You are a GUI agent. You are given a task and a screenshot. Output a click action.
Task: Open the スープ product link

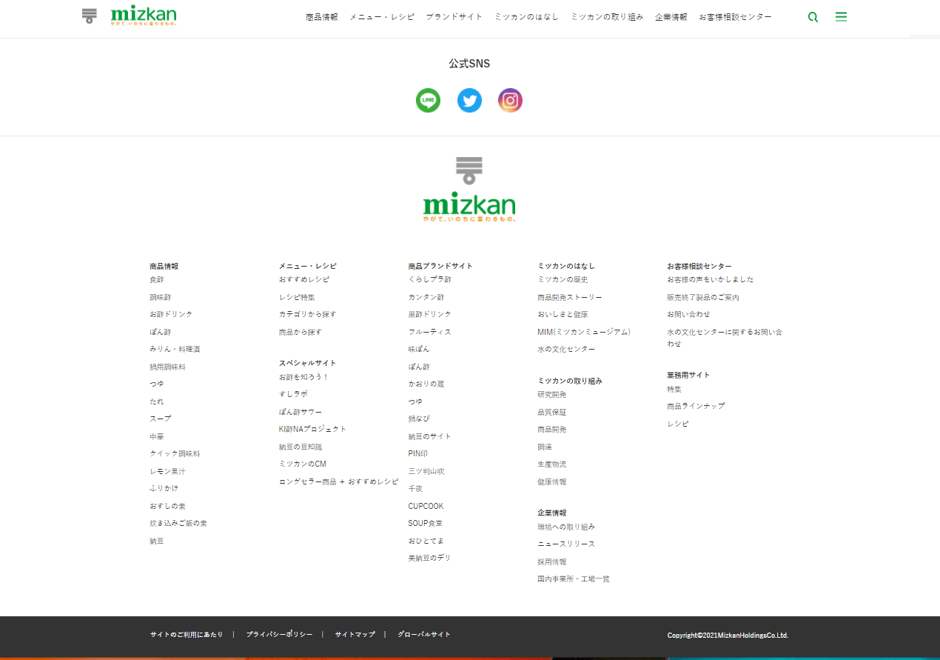(x=161, y=419)
